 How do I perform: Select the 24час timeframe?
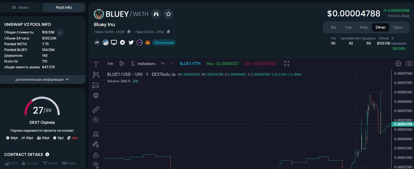tap(381, 27)
